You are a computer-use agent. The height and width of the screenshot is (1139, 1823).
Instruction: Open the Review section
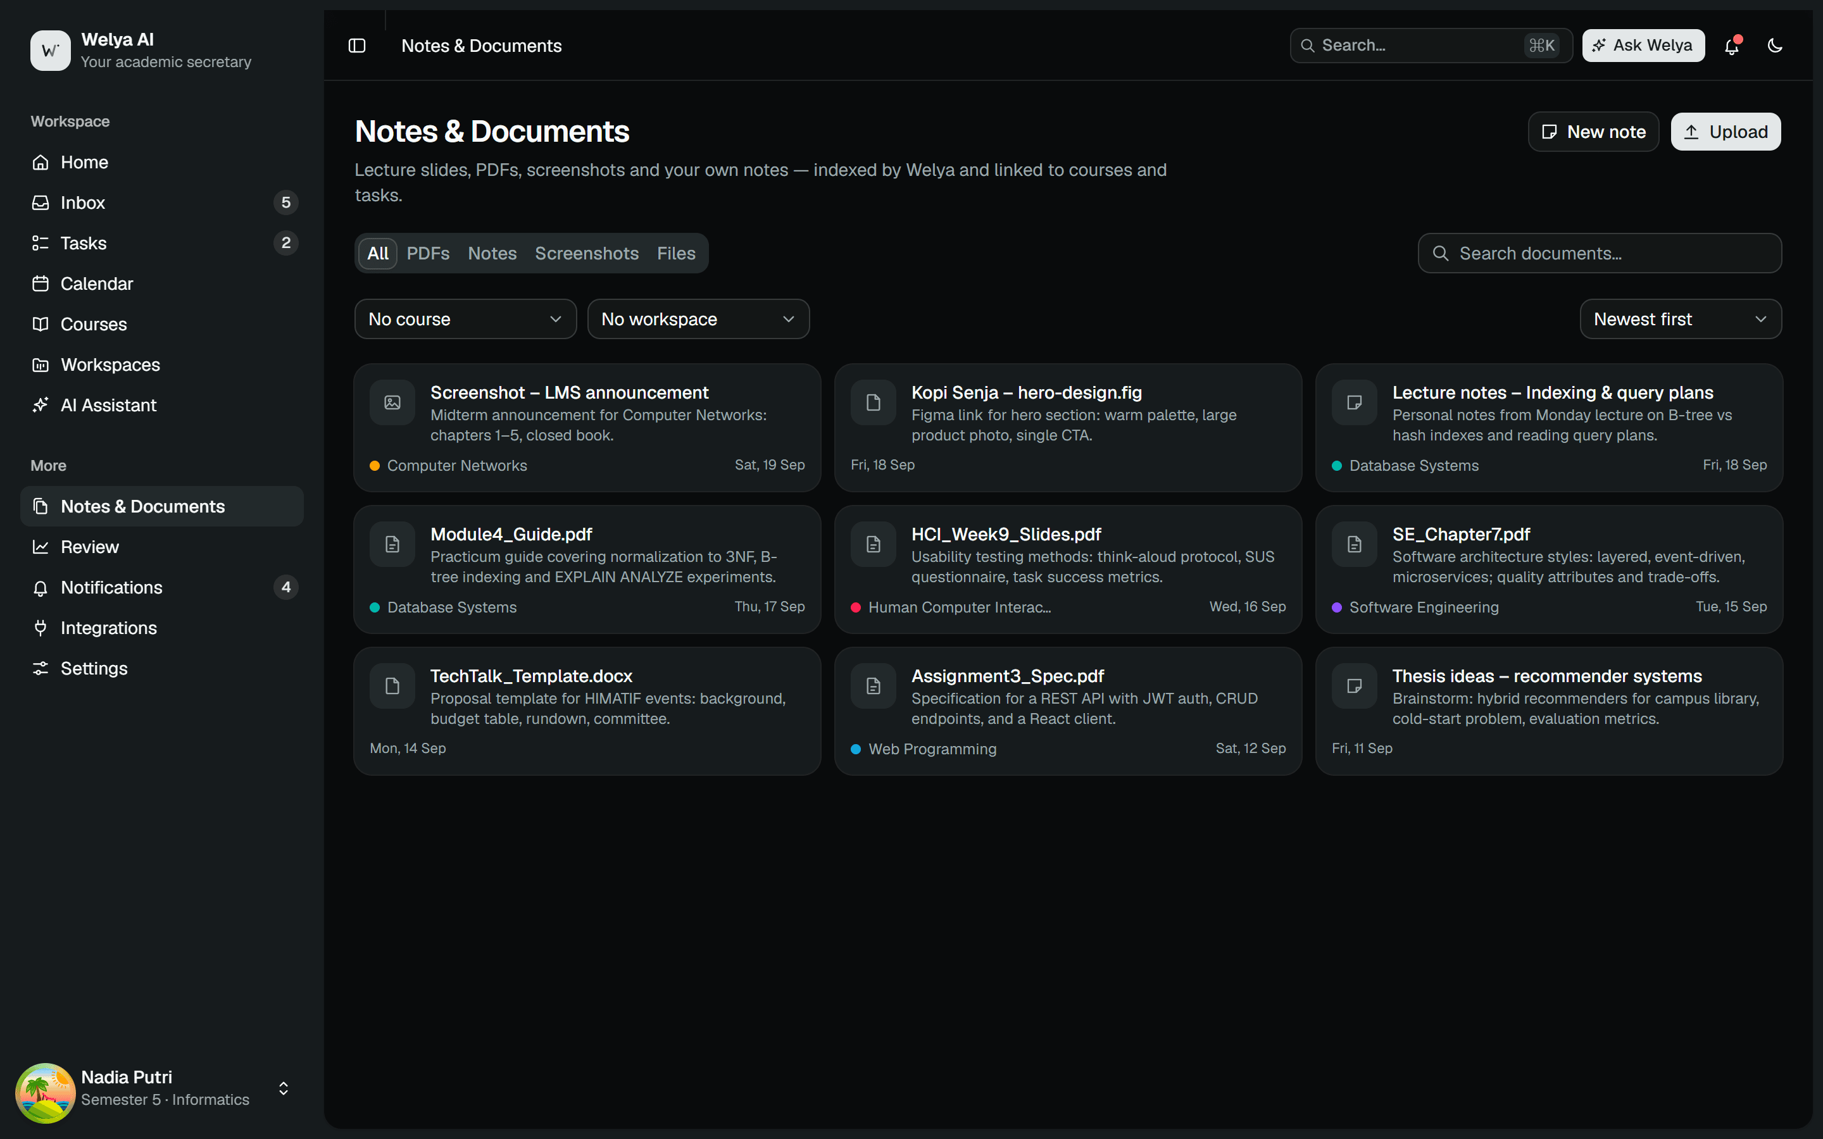click(162, 547)
